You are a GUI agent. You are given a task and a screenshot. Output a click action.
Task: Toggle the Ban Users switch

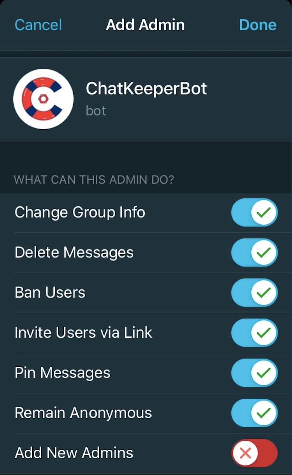(x=254, y=293)
